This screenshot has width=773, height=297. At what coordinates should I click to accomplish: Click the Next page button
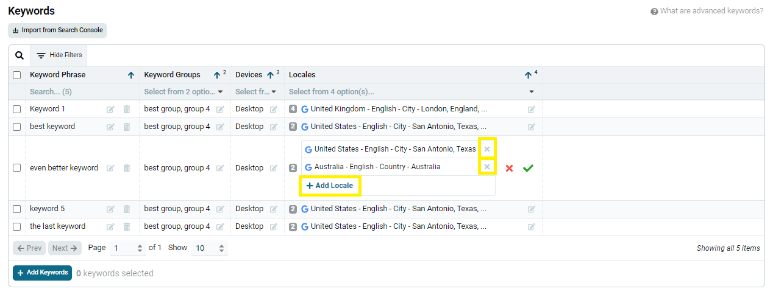[65, 248]
